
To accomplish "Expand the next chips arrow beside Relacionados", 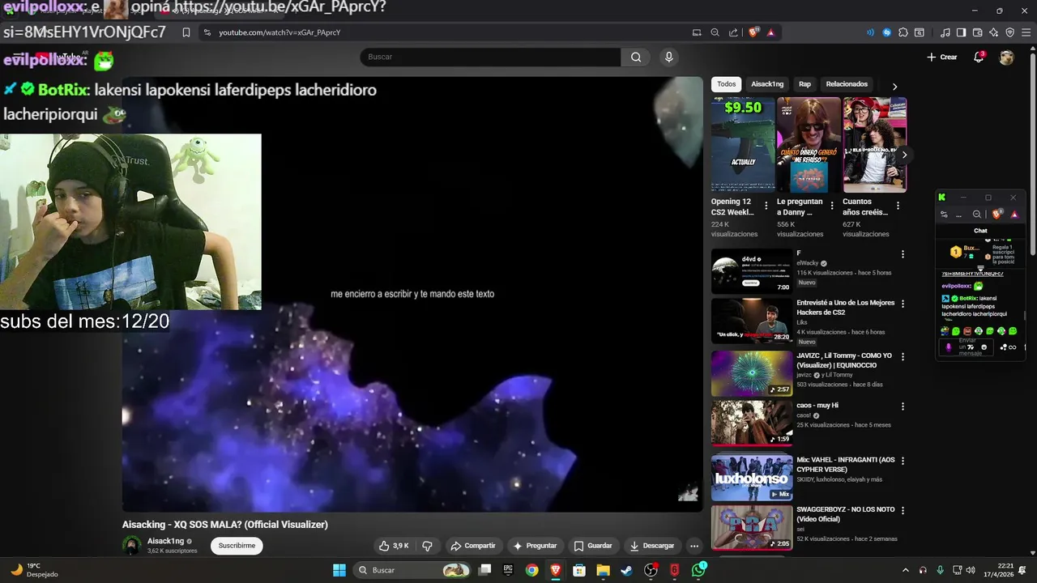I will 894,86.
